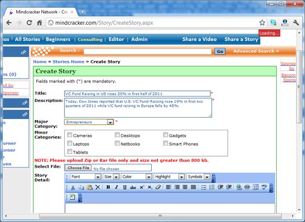Apply superscript formatting
The width and height of the screenshot is (305, 222).
pos(142,187)
